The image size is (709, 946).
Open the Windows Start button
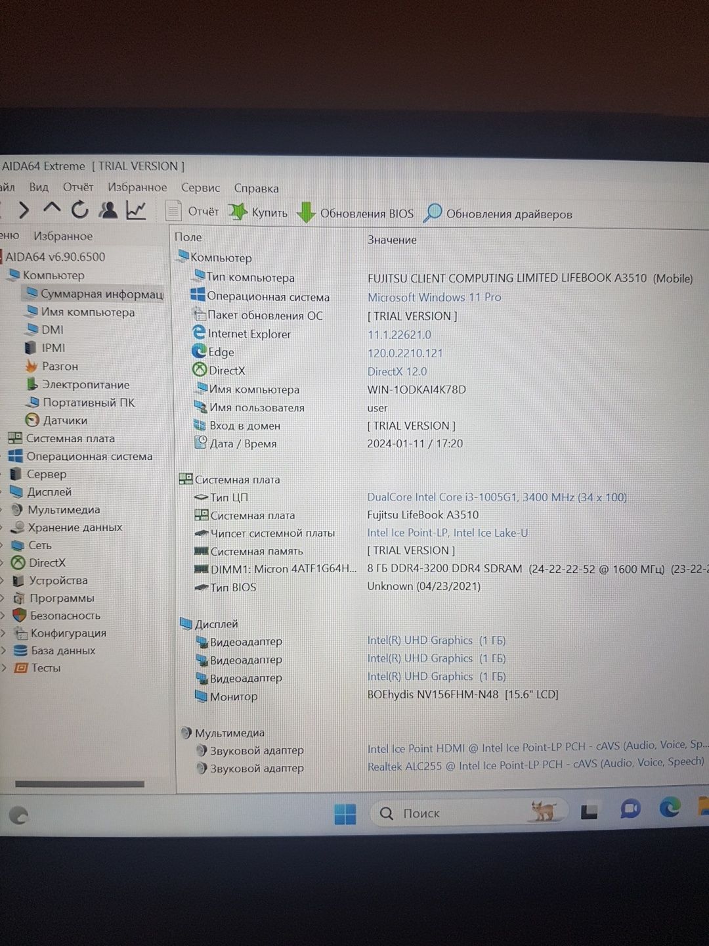[345, 813]
